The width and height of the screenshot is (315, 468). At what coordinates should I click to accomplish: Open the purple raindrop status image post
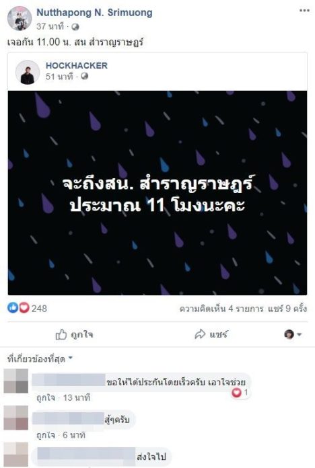[x=157, y=193]
